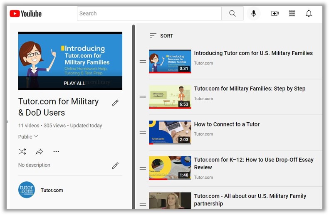
Task: Grab the reorder handle for Introducing Tutor com video
Action: coord(143,62)
